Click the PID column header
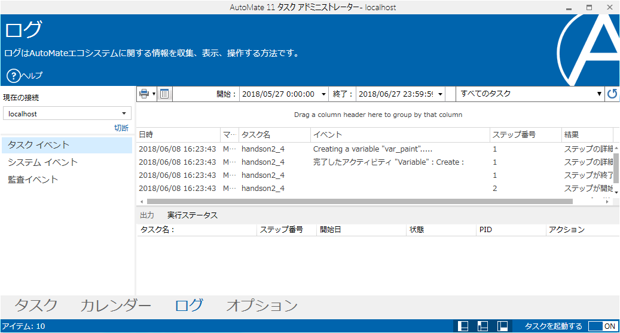620x333 pixels. tap(511, 230)
